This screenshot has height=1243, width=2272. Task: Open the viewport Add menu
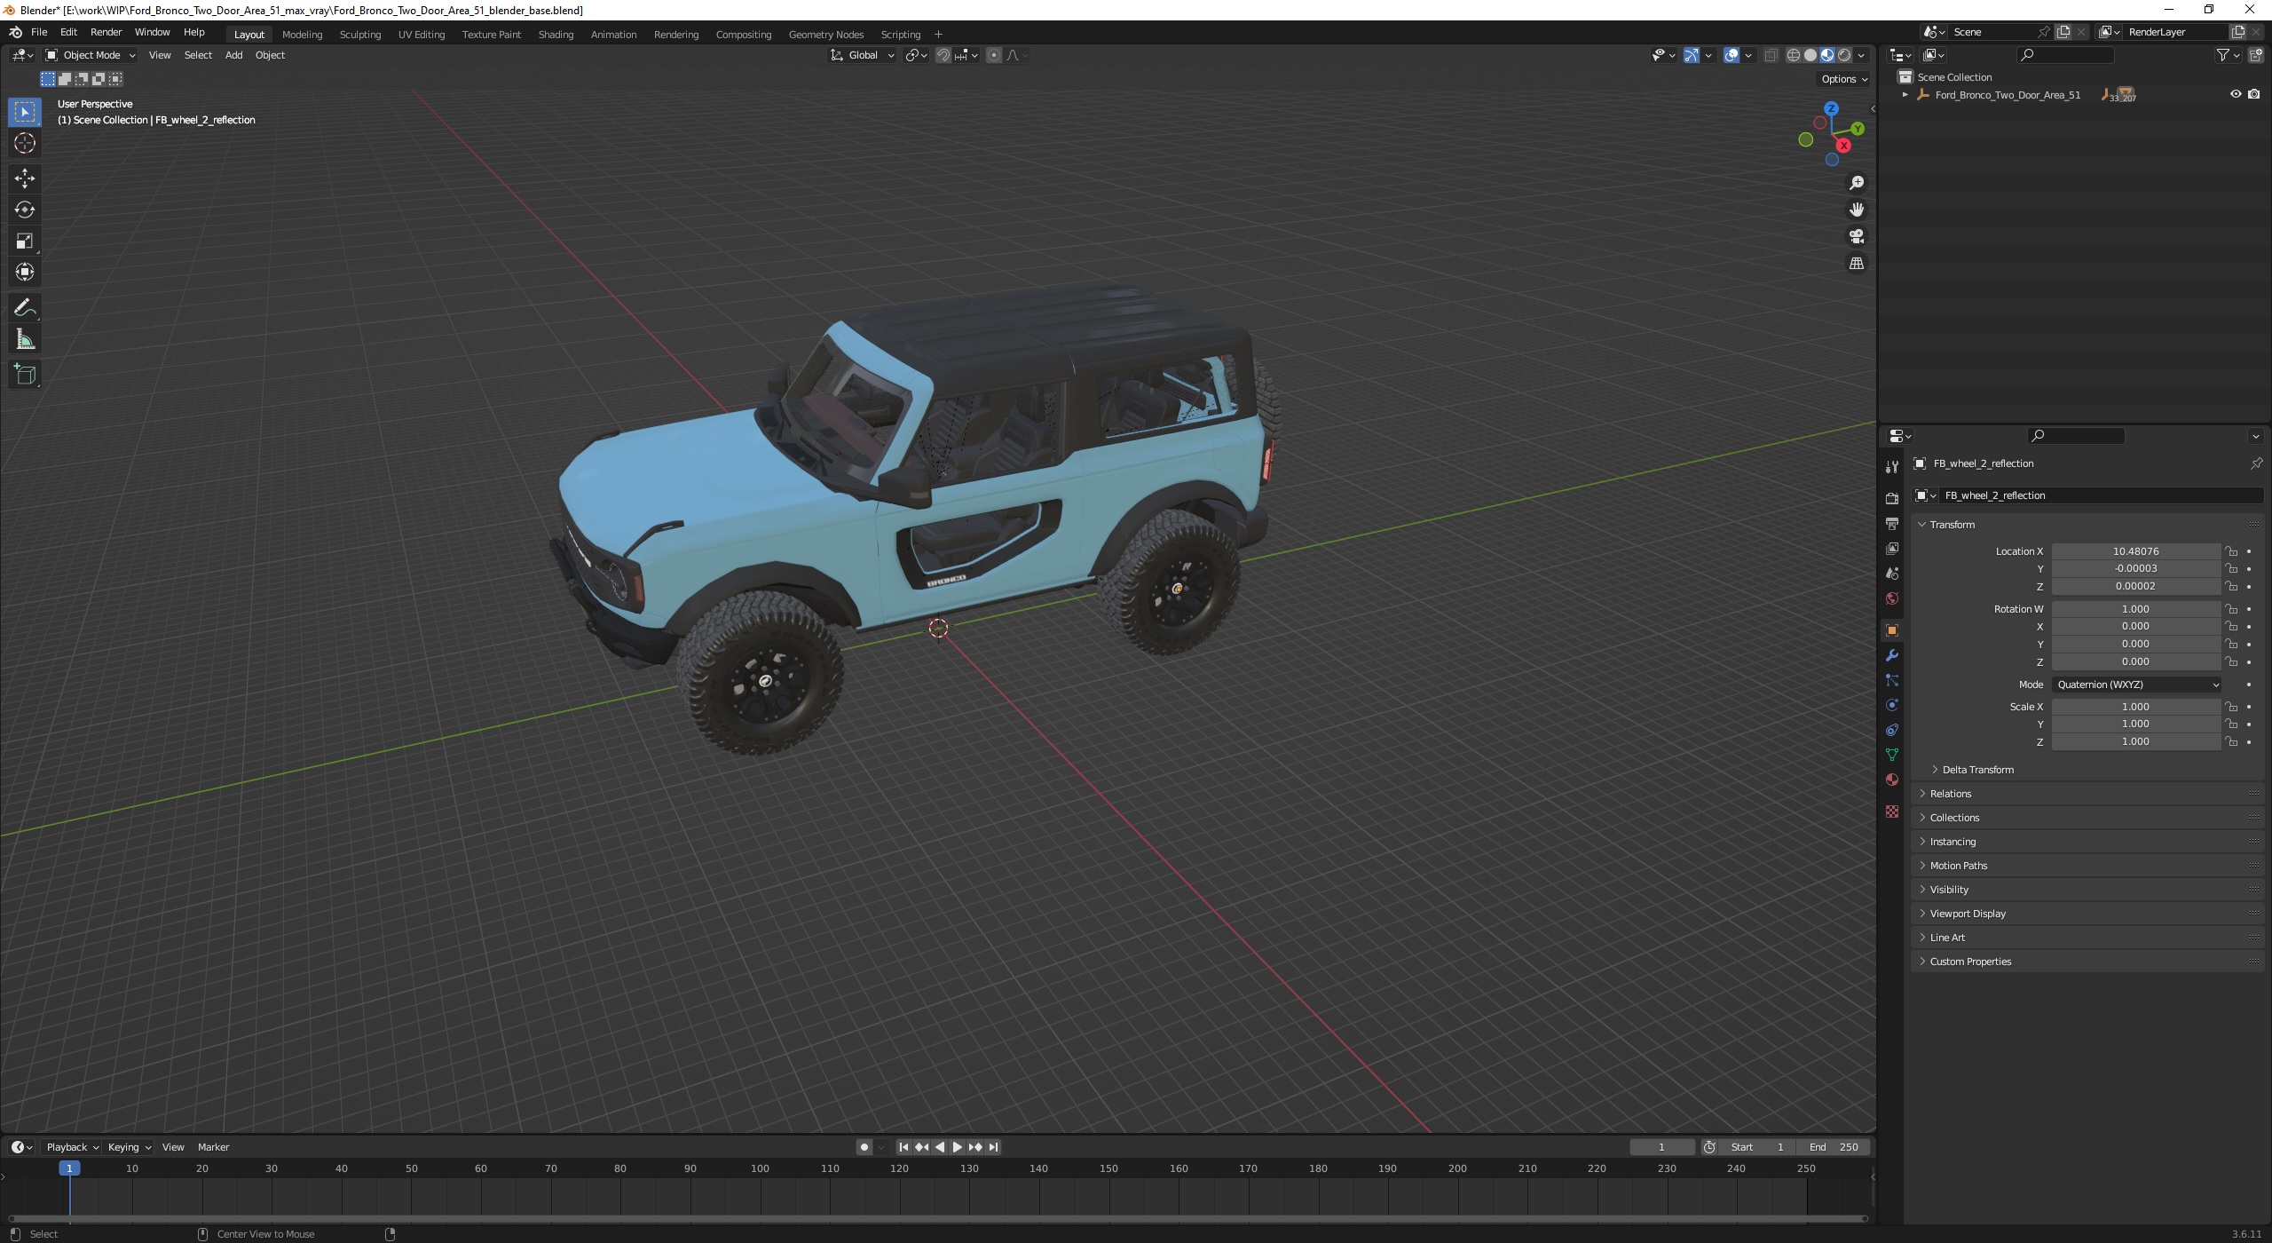pyautogui.click(x=233, y=55)
